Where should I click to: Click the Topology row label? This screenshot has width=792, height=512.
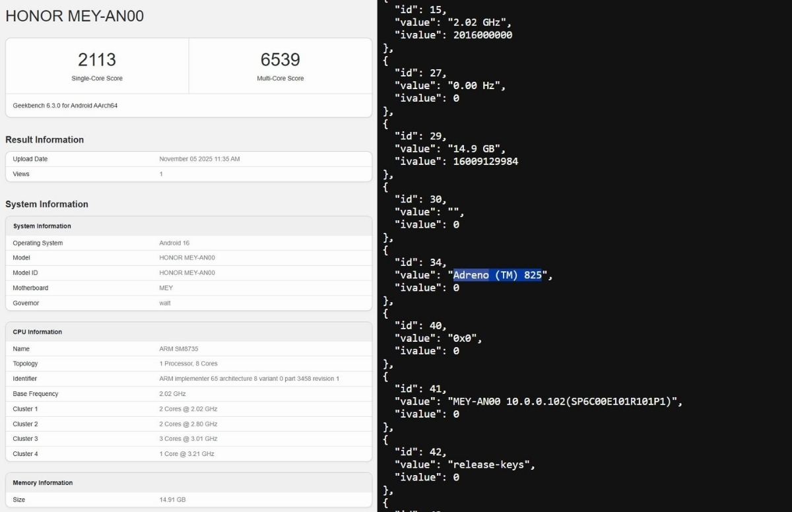click(x=25, y=364)
